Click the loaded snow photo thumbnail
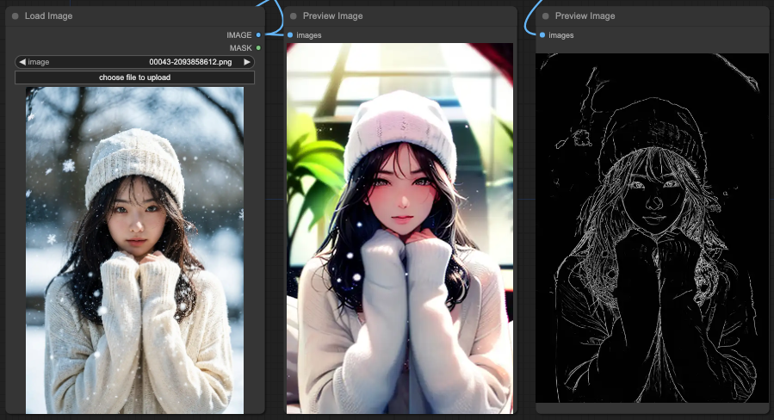Image resolution: width=774 pixels, height=420 pixels. pyautogui.click(x=135, y=250)
